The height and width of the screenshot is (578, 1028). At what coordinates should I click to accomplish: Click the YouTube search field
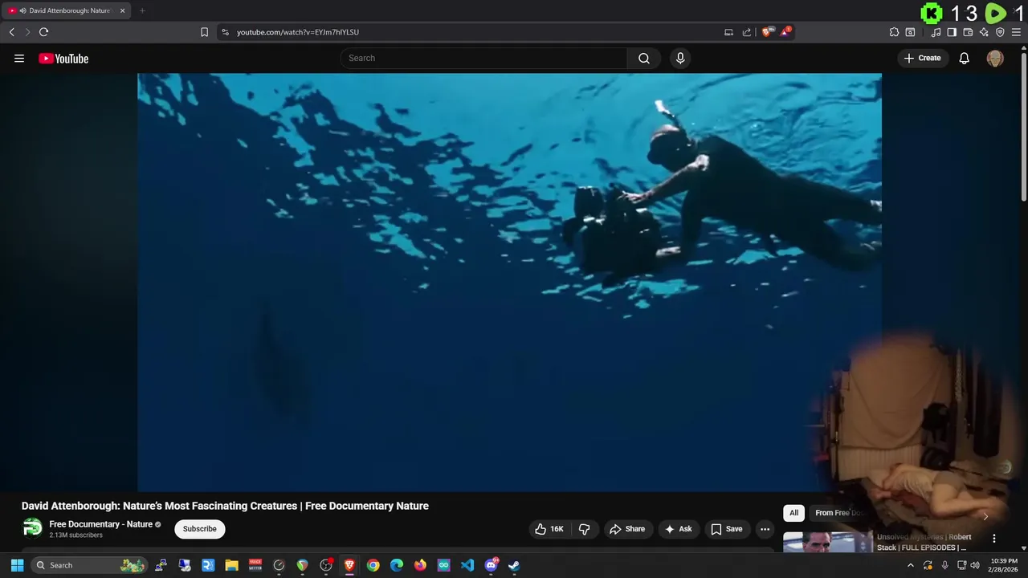pos(483,58)
